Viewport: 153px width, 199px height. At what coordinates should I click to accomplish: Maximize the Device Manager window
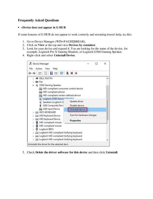pyautogui.click(x=96, y=64)
